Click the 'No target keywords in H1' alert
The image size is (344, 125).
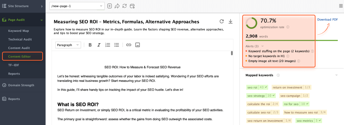[267, 56]
